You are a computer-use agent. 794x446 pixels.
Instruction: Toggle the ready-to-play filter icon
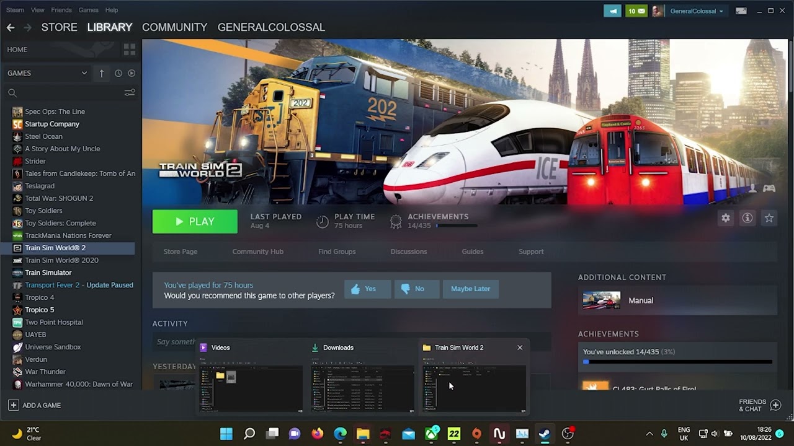(x=132, y=73)
